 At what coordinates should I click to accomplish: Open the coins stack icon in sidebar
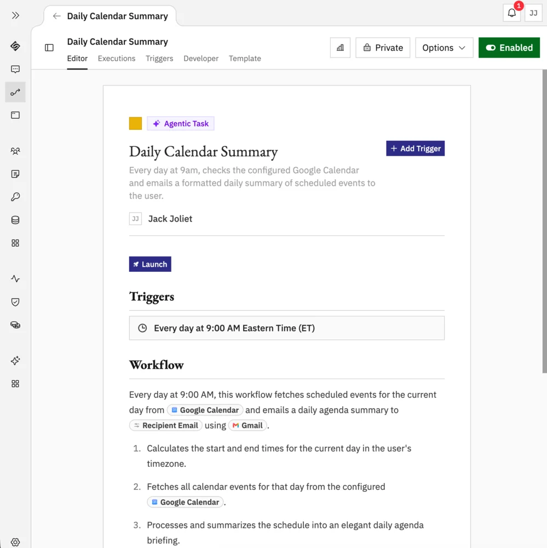pyautogui.click(x=15, y=325)
